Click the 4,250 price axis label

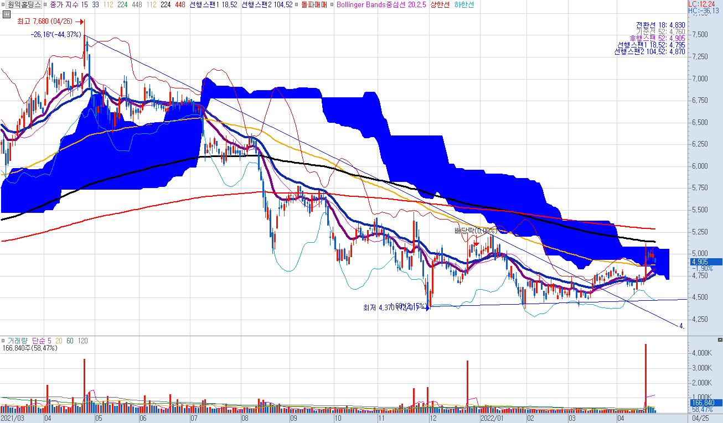pyautogui.click(x=700, y=319)
